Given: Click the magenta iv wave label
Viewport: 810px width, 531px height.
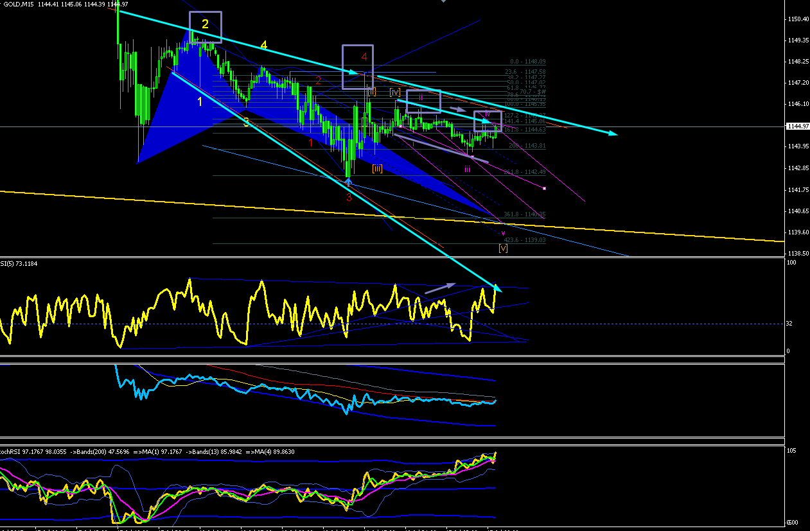Looking at the screenshot, I should pyautogui.click(x=488, y=114).
